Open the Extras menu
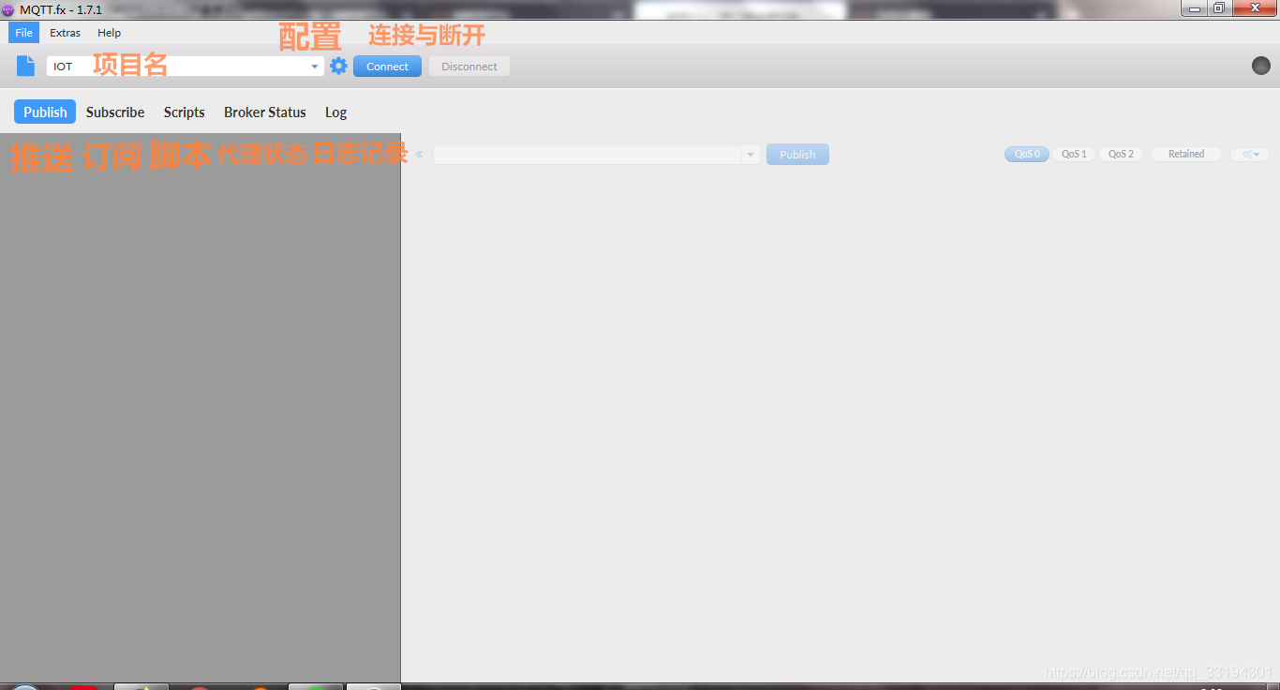This screenshot has height=690, width=1280. pos(66,33)
